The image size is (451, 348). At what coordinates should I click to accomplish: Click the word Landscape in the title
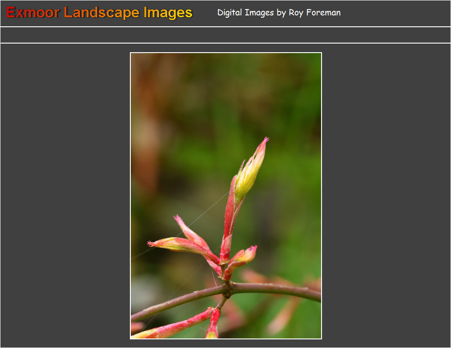[101, 13]
